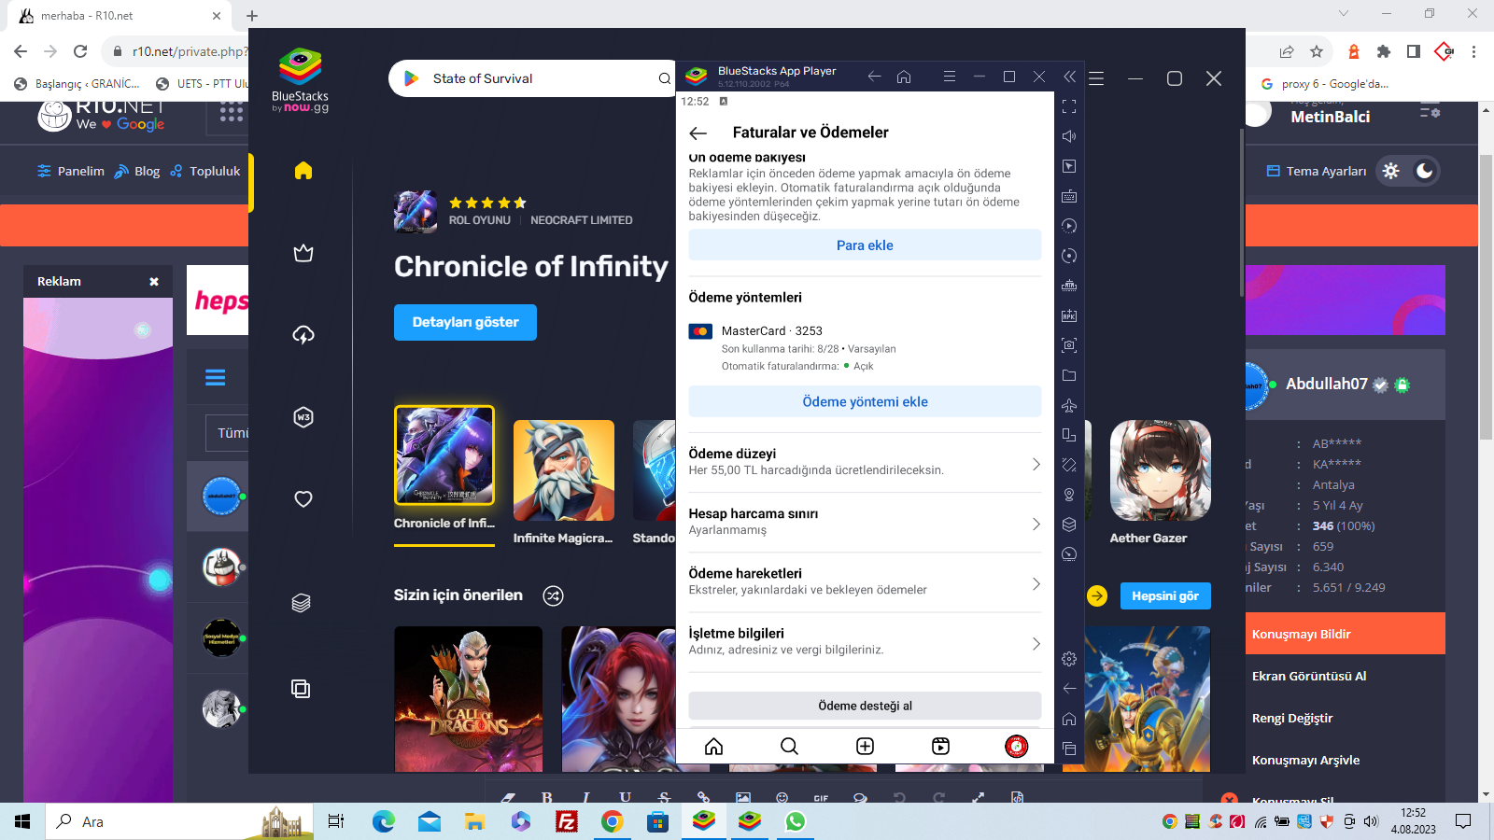Go back from Faturalar ve Ödemeler page
The width and height of the screenshot is (1494, 840).
point(698,133)
